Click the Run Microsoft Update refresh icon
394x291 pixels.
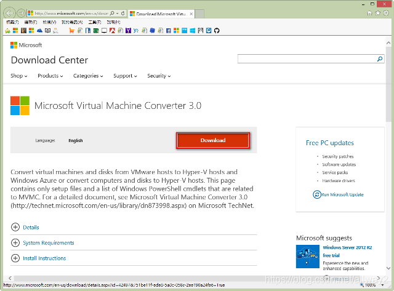pos(317,194)
